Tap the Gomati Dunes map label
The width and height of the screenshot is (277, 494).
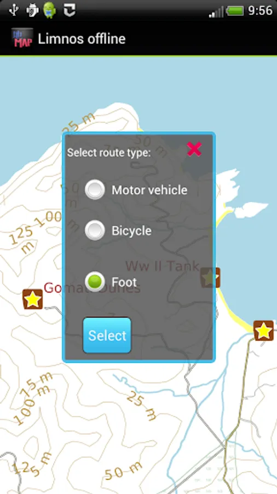coord(92,288)
